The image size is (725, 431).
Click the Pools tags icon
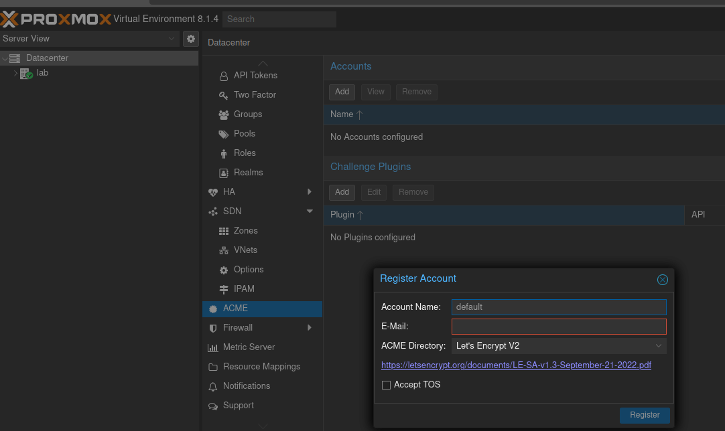coord(224,134)
